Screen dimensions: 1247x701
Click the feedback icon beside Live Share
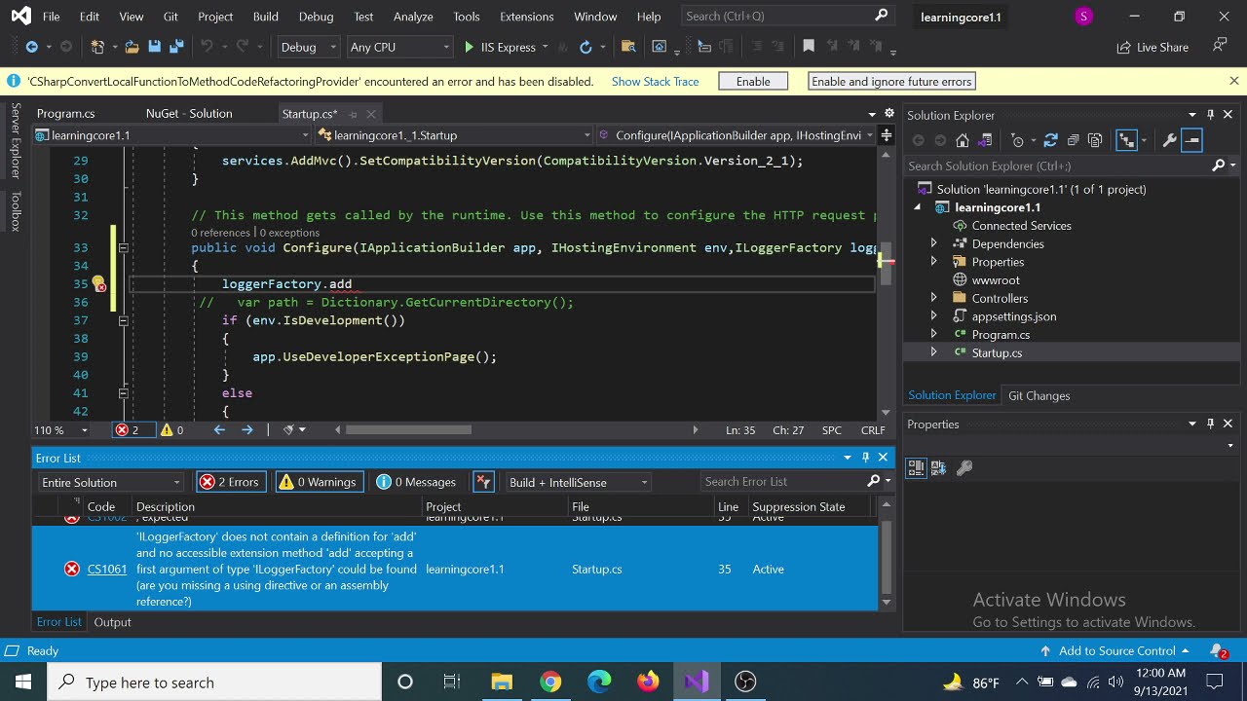pos(1219,46)
